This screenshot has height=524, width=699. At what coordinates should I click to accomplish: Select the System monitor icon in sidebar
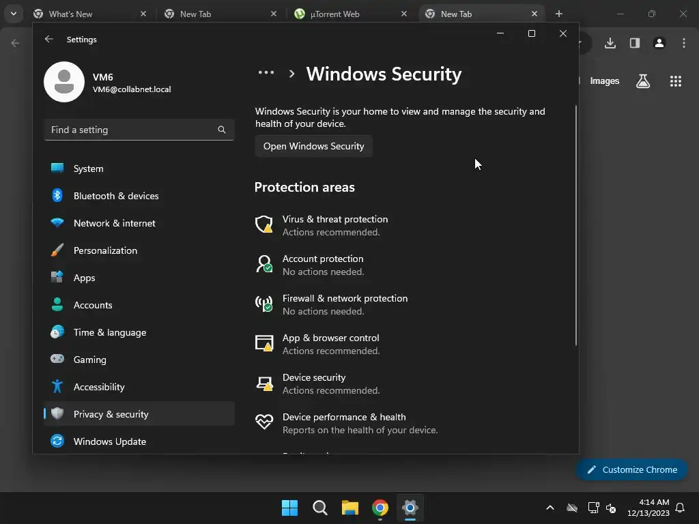click(57, 168)
